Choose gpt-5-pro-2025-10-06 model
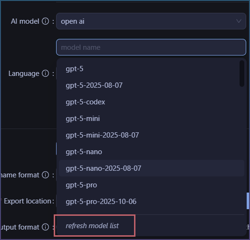The height and width of the screenshot is (240, 250). [152, 202]
